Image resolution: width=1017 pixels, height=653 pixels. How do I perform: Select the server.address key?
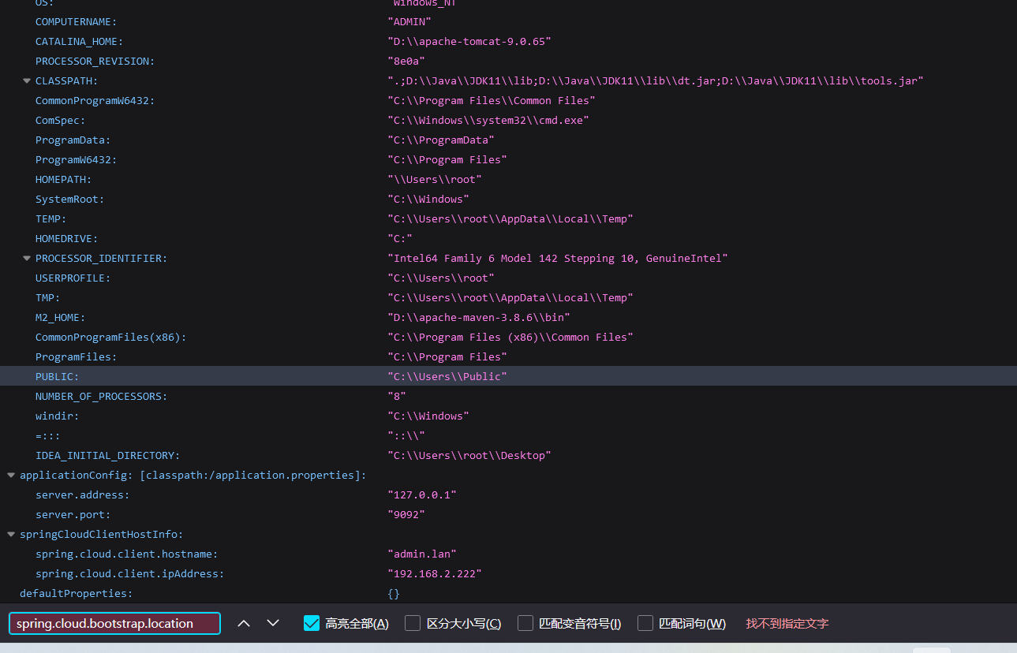tap(82, 494)
